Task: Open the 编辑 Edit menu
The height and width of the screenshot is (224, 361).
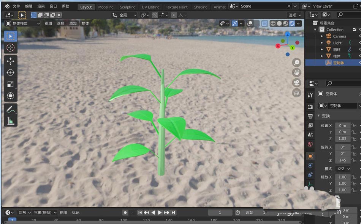Action: click(29, 6)
